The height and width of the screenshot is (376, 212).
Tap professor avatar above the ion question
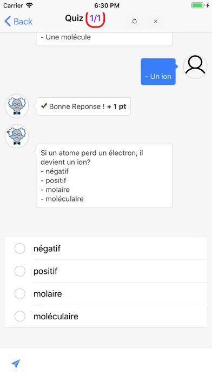coord(17,136)
